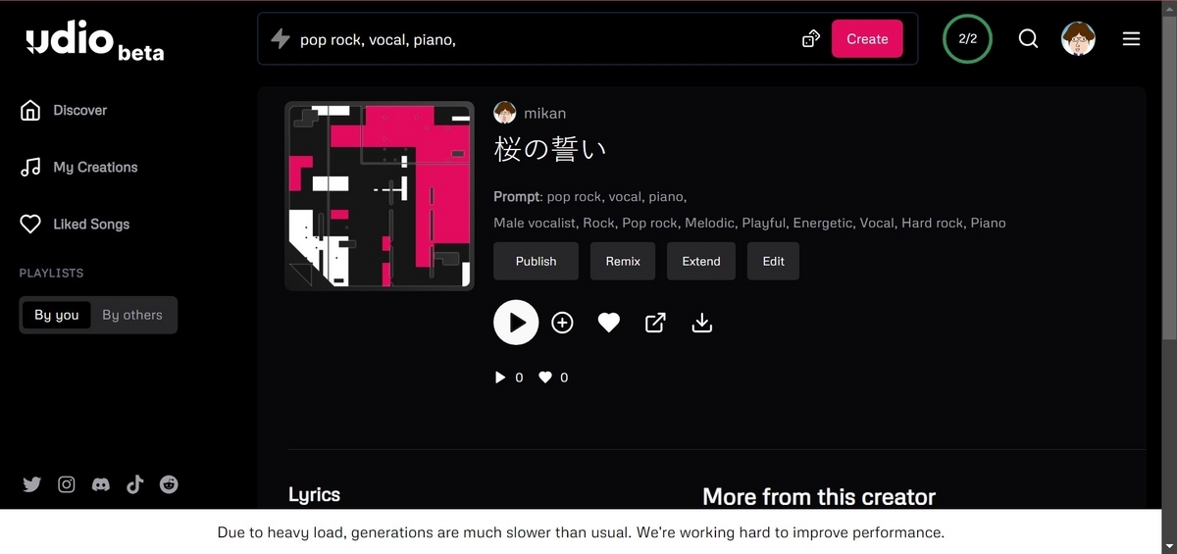
Task: Open Instagram social link
Action: pyautogui.click(x=66, y=484)
